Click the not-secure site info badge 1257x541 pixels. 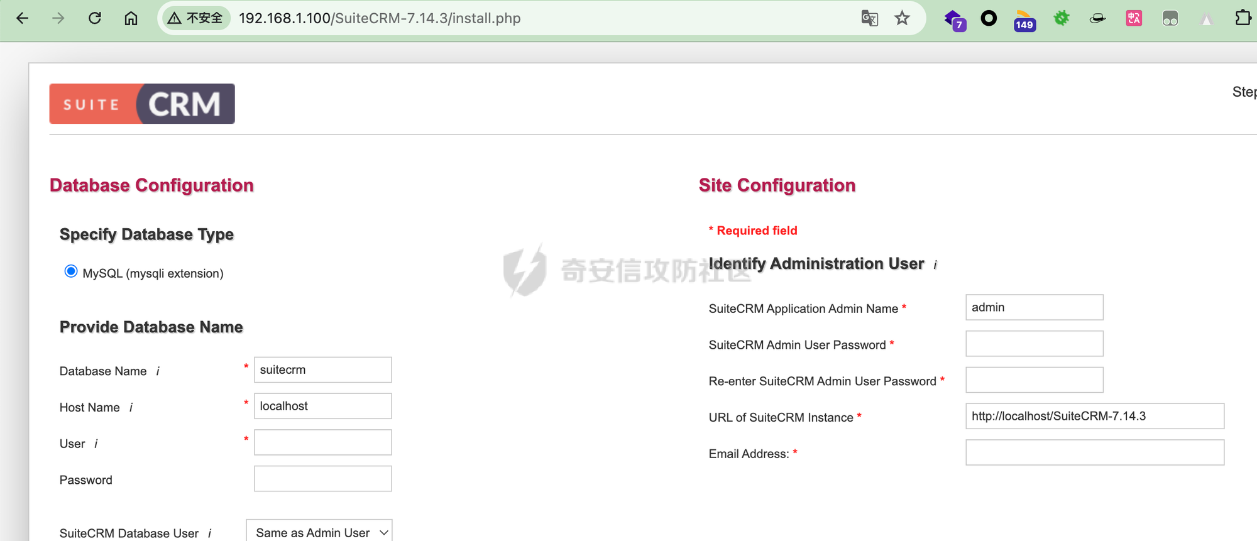click(x=195, y=18)
